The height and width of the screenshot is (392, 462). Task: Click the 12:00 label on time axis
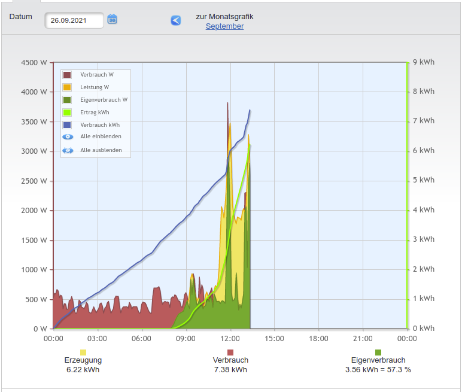[230, 339]
